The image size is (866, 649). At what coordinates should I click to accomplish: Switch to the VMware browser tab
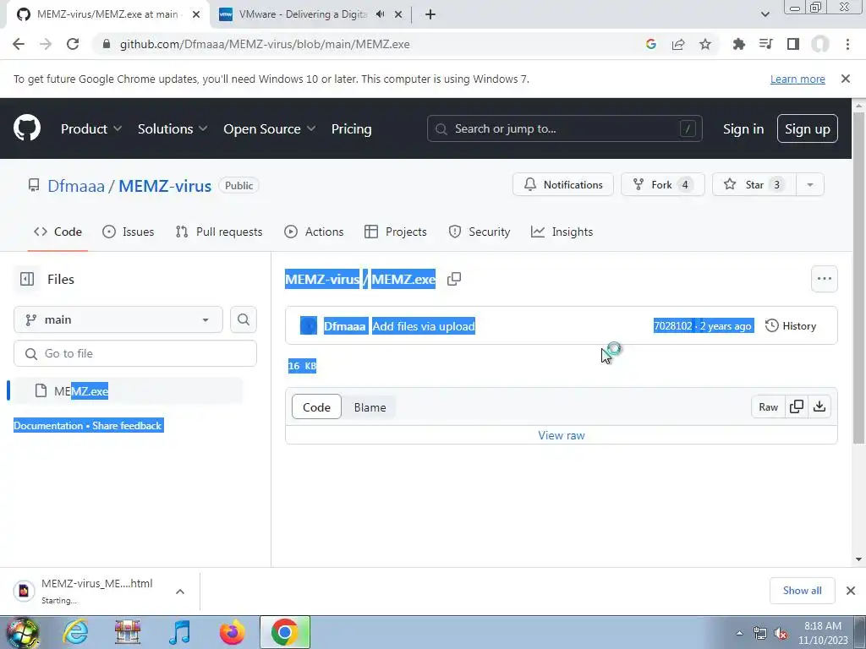[x=310, y=14]
